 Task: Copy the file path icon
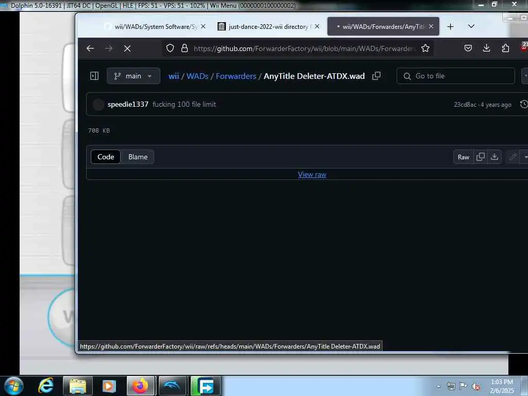[x=376, y=76]
